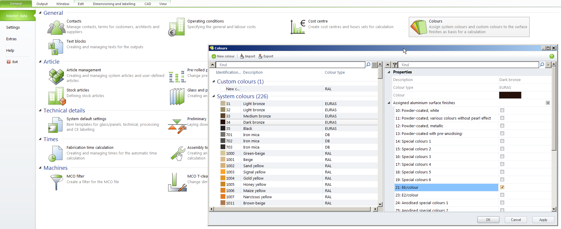
Task: Click the Dark bronze colour swatch in Properties
Action: (510, 95)
